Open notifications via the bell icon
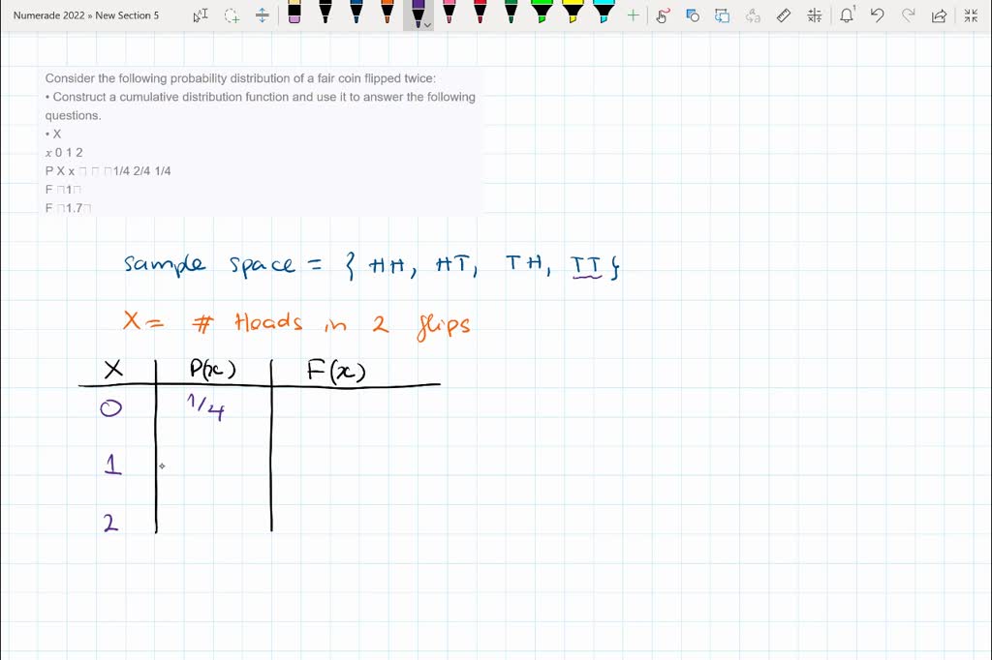The image size is (992, 660). coord(846,15)
